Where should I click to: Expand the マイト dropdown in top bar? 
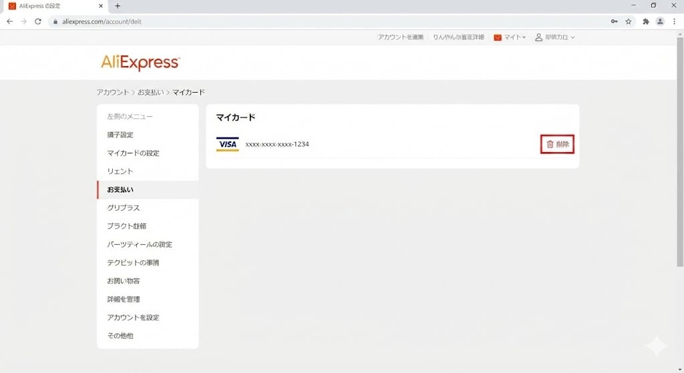click(515, 37)
